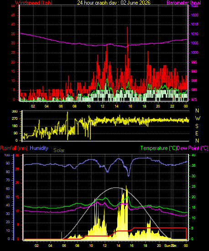Pick the 25 temperature axis label
This screenshot has width=209, height=251.
click(x=194, y=186)
